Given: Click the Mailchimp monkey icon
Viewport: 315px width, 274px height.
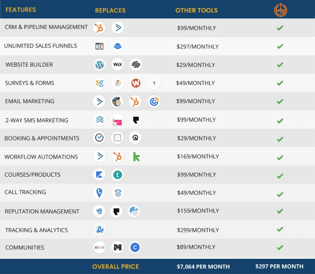Looking at the screenshot, I should point(117,101).
